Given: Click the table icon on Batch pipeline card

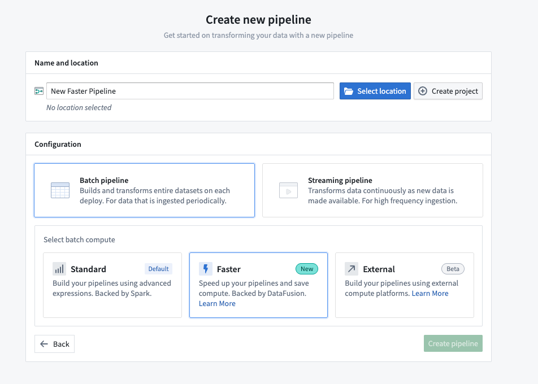Looking at the screenshot, I should (x=59, y=189).
